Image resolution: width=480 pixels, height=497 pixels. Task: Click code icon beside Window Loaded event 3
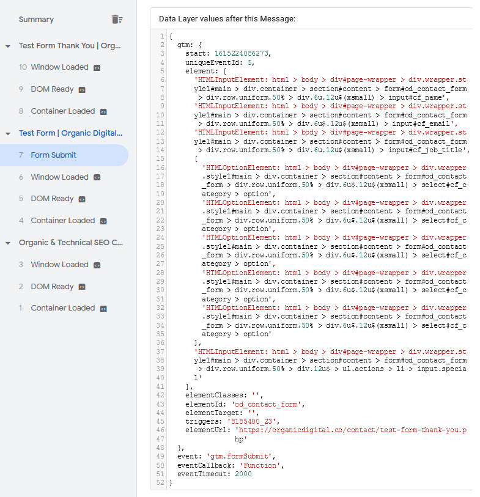(x=97, y=265)
